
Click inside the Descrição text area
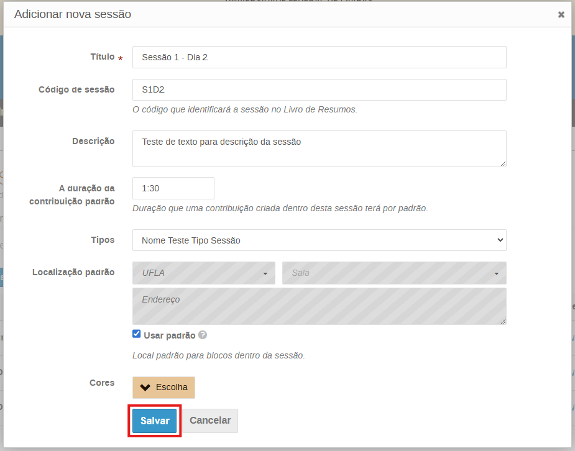click(319, 148)
